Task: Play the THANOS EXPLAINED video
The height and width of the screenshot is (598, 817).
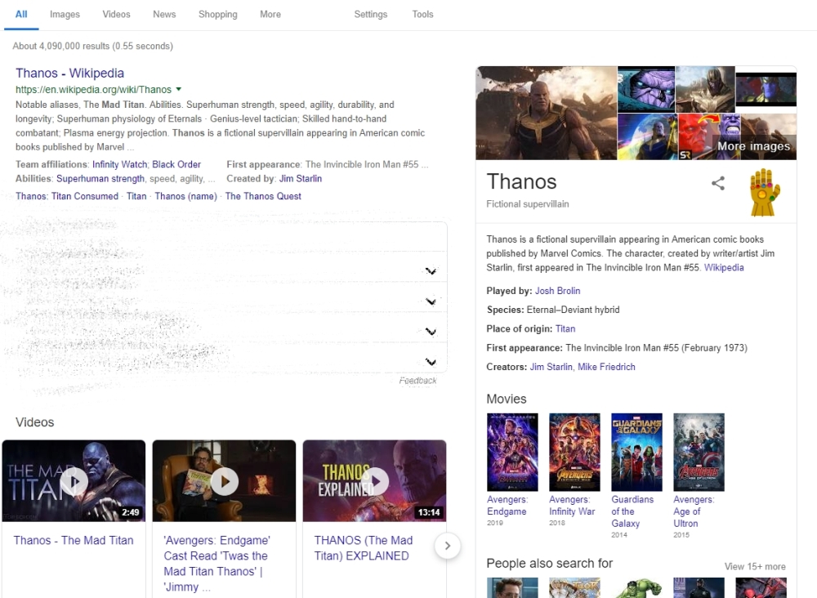Action: pos(374,481)
